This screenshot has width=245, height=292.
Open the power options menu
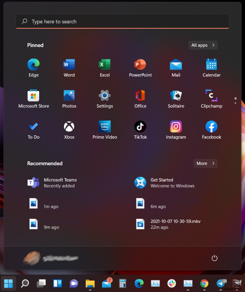[214, 258]
